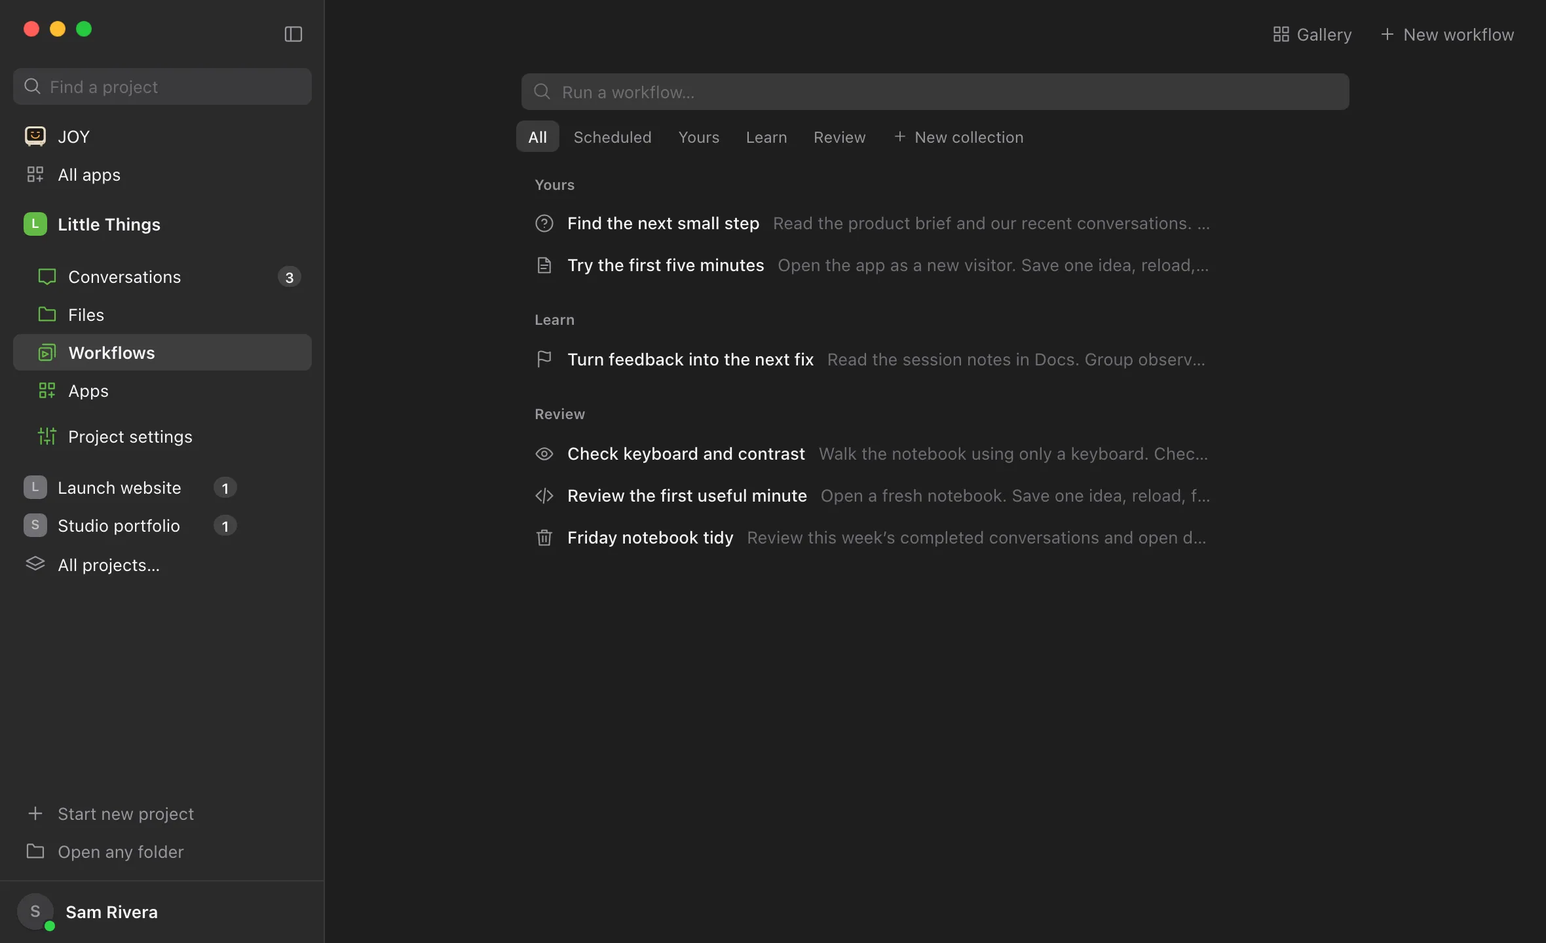The image size is (1546, 943).
Task: Click the Gallery button label
Action: 1324,35
